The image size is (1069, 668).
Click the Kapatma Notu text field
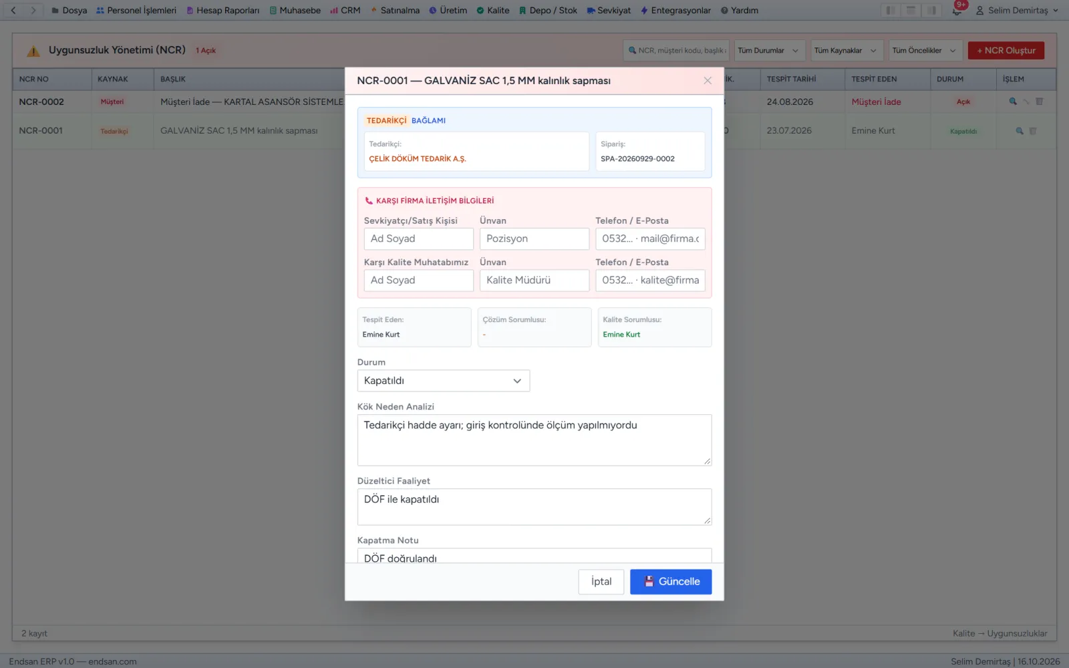(x=534, y=556)
